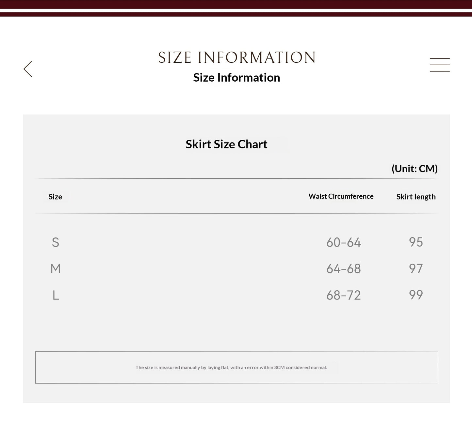Viewport: 472px width, 422px height.
Task: Click the back arrow chevron
Action: point(28,69)
